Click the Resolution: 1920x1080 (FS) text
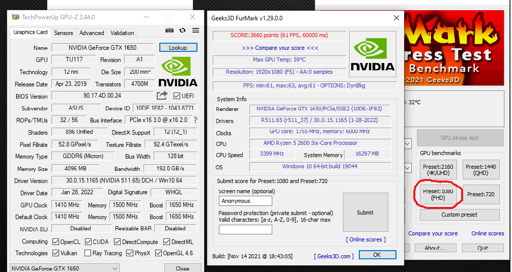The width and height of the screenshot is (512, 272). pos(279,72)
